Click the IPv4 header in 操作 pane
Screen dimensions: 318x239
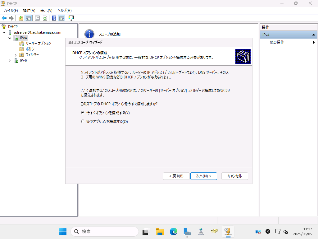[x=288, y=35]
